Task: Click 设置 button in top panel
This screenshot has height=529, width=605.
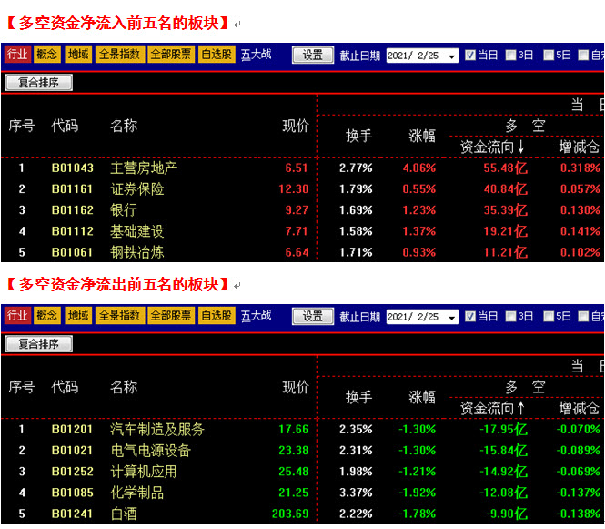Action: [x=313, y=56]
